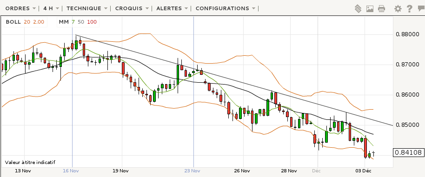Click the 23 Nov date marker
Image resolution: width=425 pixels, height=177 pixels.
[192, 171]
